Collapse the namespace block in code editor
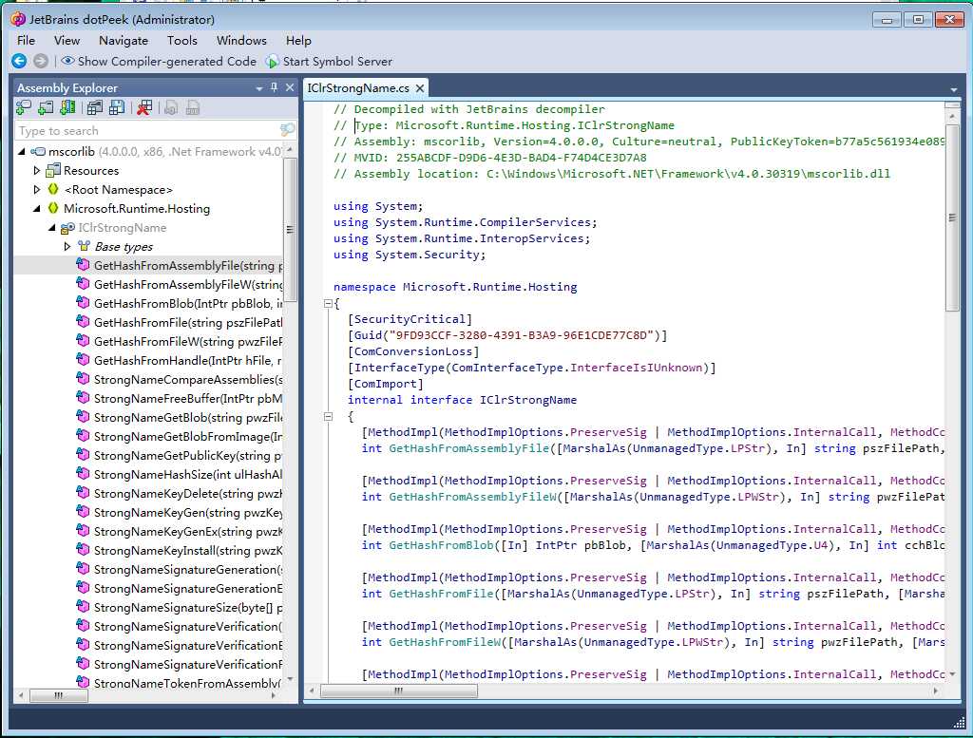This screenshot has height=738, width=973. (328, 304)
